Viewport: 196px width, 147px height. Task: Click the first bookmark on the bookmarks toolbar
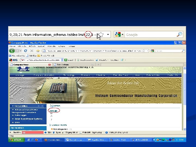click(17, 56)
